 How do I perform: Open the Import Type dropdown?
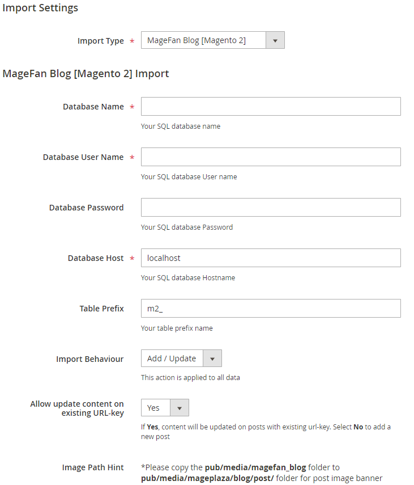tap(204, 40)
